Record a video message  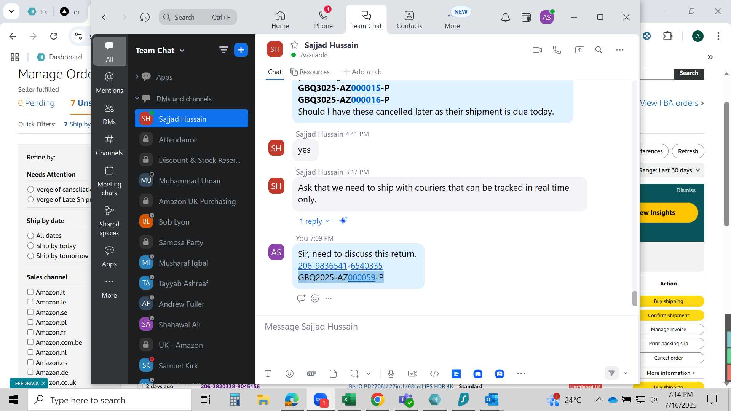pos(413,374)
